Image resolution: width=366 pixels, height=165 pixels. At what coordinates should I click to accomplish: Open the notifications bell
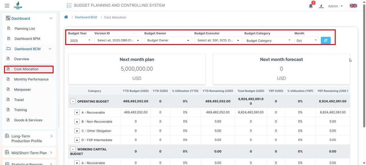click(311, 6)
